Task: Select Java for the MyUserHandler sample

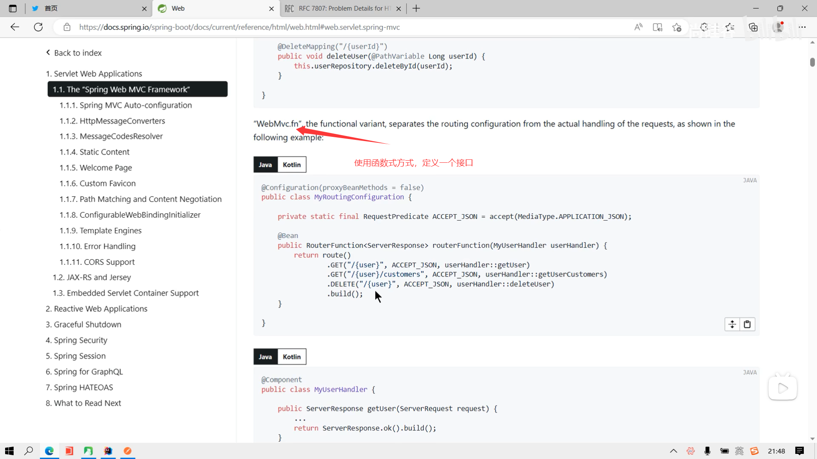Action: pos(265,357)
